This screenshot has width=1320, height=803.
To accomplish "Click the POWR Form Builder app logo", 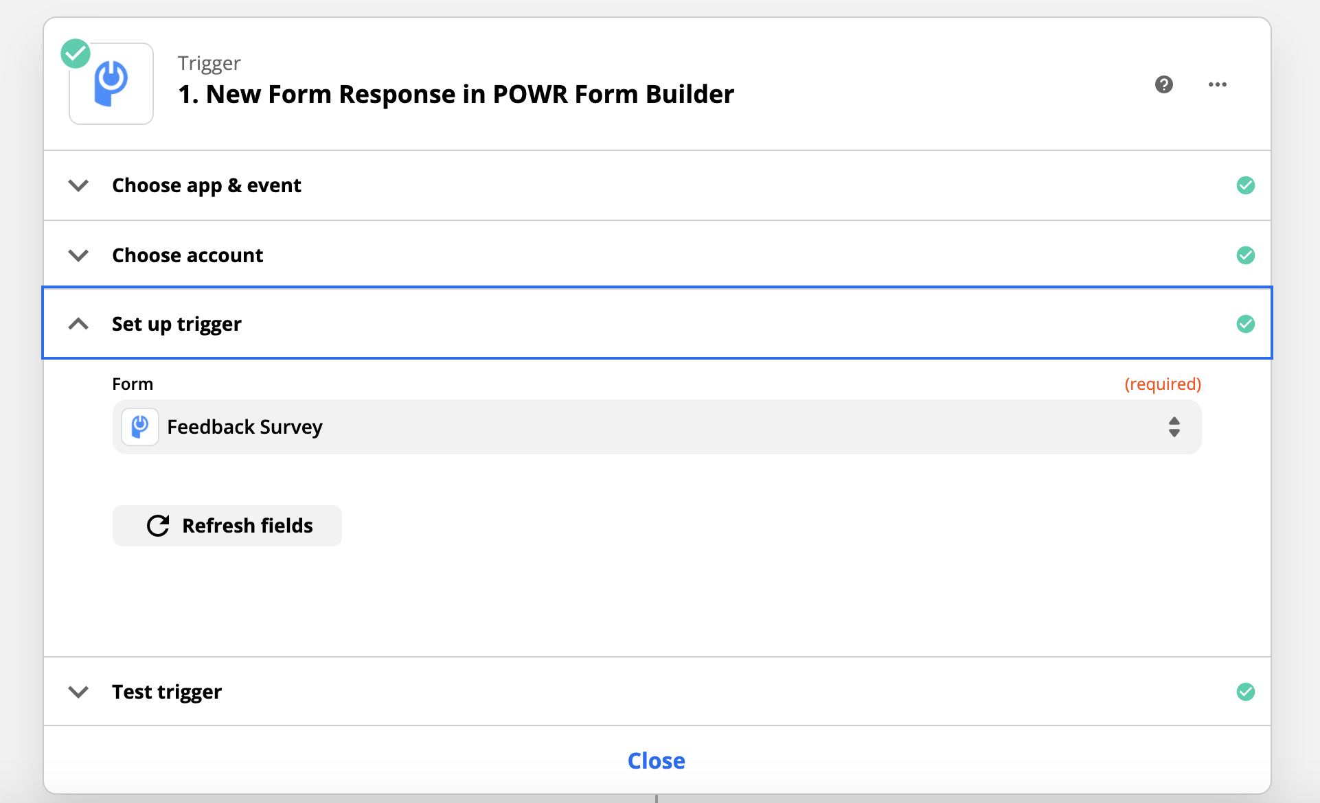I will tap(111, 84).
